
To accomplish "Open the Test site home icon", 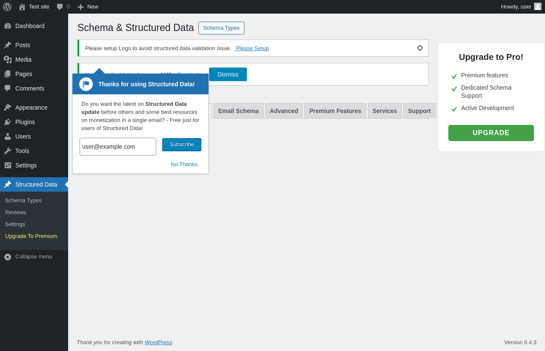I will click(22, 7).
